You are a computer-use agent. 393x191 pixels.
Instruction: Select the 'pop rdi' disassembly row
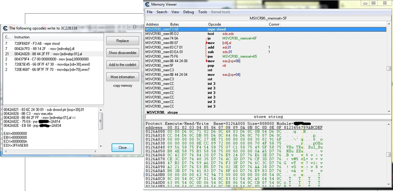click(x=211, y=65)
